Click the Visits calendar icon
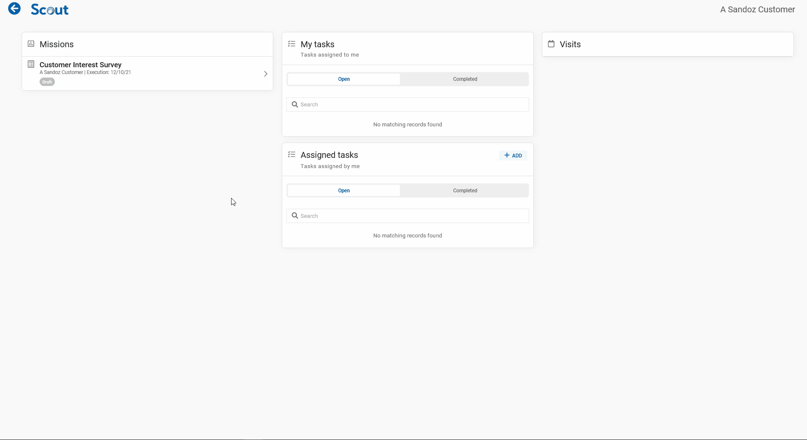The image size is (807, 440). (551, 44)
